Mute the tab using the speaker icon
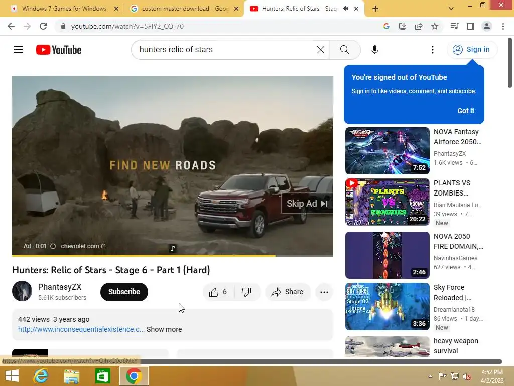514x386 pixels. (345, 9)
